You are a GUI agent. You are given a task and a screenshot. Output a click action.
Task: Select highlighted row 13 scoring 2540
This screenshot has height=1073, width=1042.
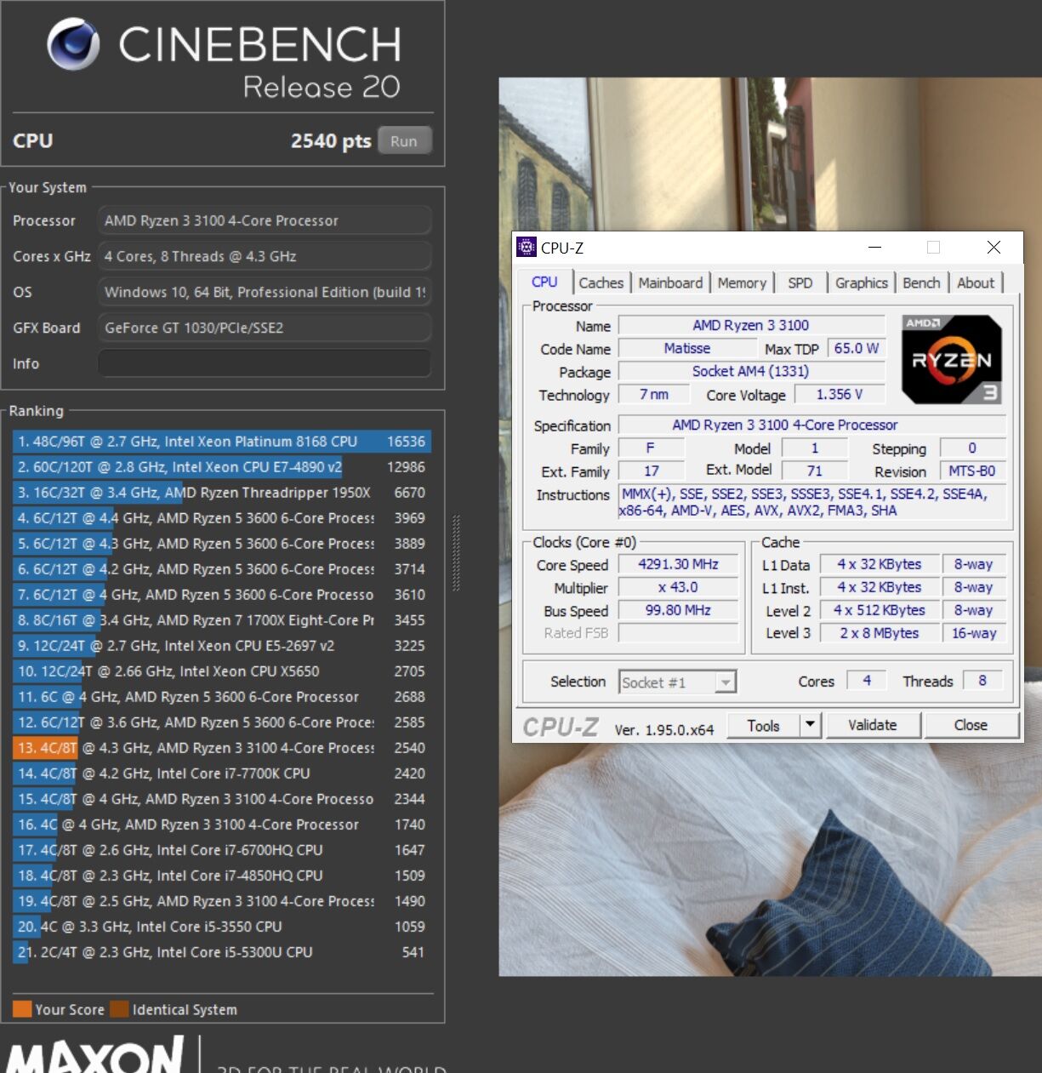(x=221, y=748)
